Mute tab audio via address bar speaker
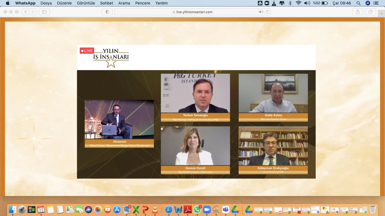Viewport: 385px width, 216px height. click(x=261, y=12)
